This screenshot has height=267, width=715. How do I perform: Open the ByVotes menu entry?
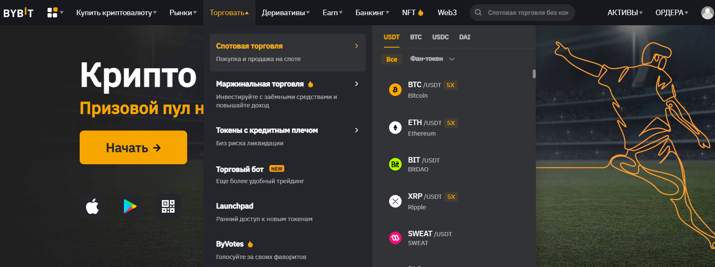click(x=288, y=250)
